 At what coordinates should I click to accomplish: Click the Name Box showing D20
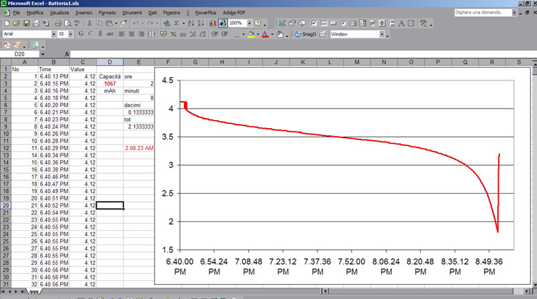click(20, 54)
